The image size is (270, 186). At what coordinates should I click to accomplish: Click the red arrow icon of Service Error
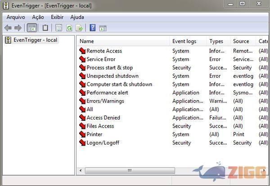tap(82, 59)
